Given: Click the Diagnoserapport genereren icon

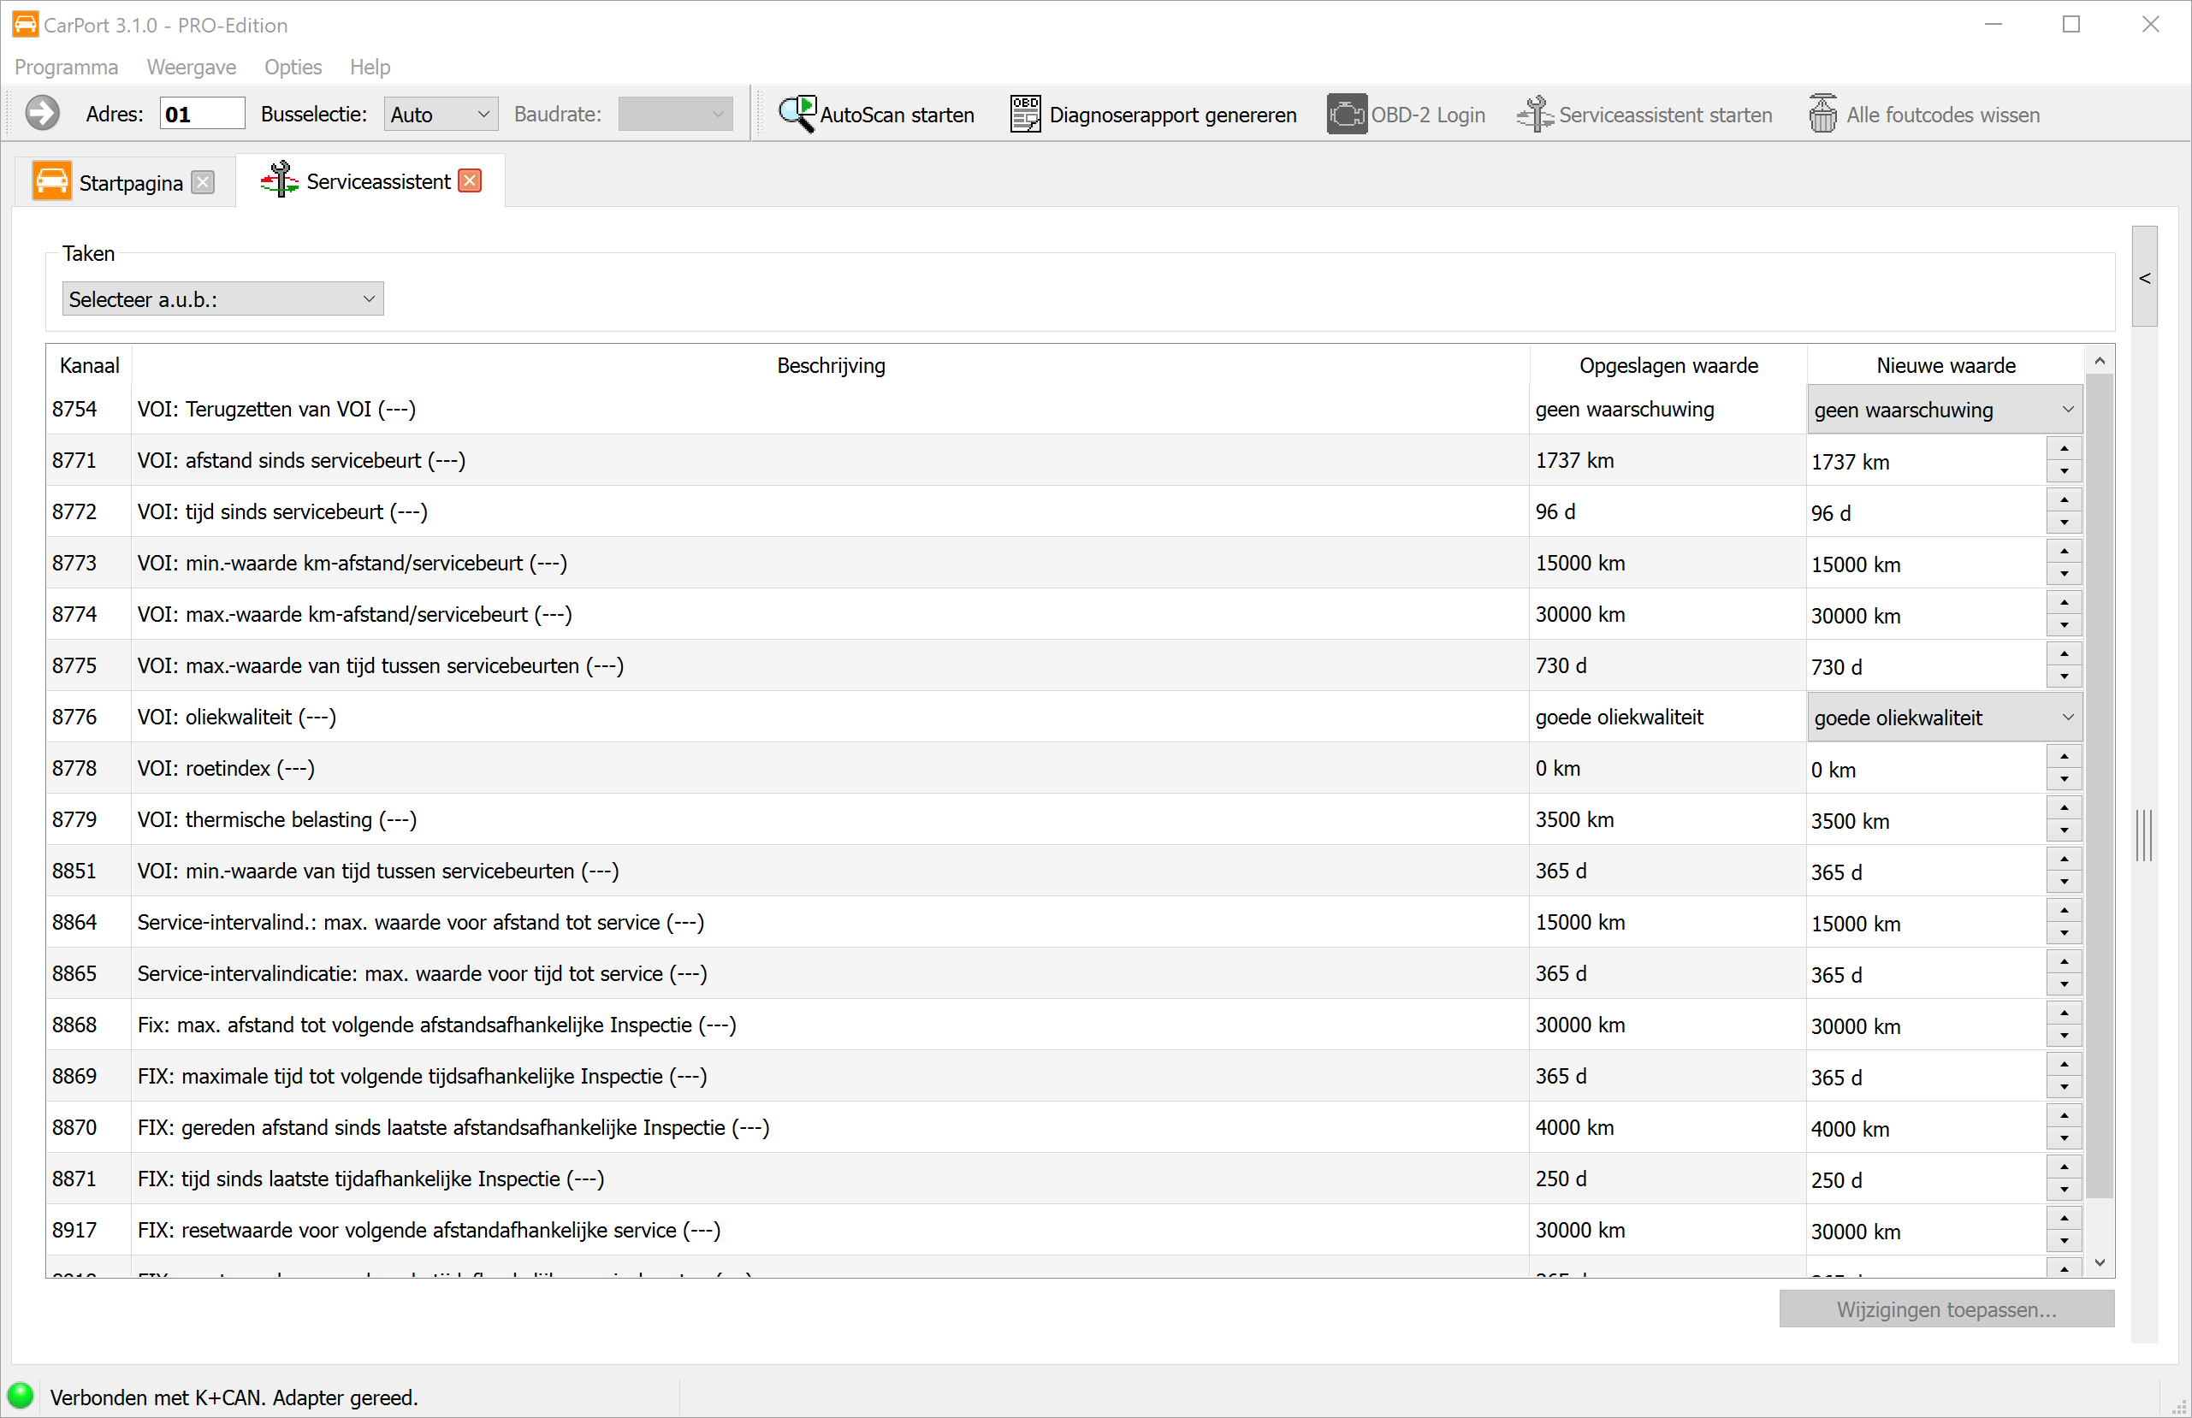Looking at the screenshot, I should [x=1025, y=115].
